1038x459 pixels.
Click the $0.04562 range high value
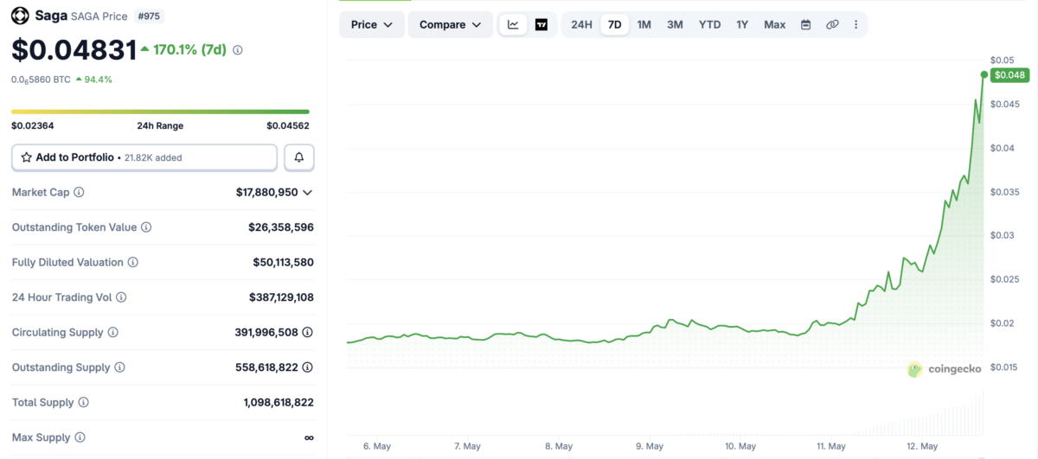pyautogui.click(x=288, y=125)
